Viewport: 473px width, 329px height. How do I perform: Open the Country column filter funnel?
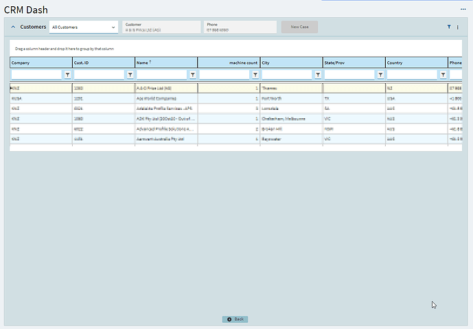tap(443, 75)
